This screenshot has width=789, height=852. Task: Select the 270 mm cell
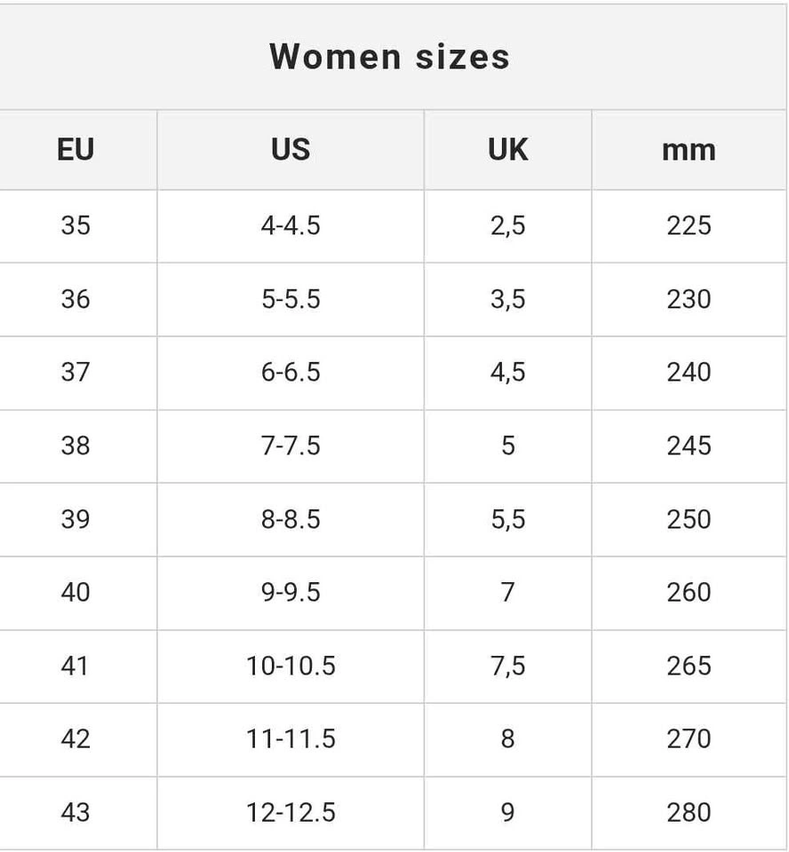tap(689, 738)
